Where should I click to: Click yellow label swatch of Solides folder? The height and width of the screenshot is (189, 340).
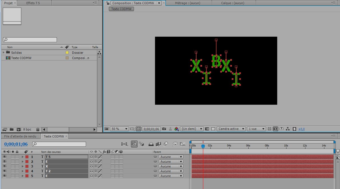click(67, 52)
